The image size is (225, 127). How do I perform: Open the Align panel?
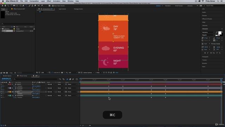204,22
